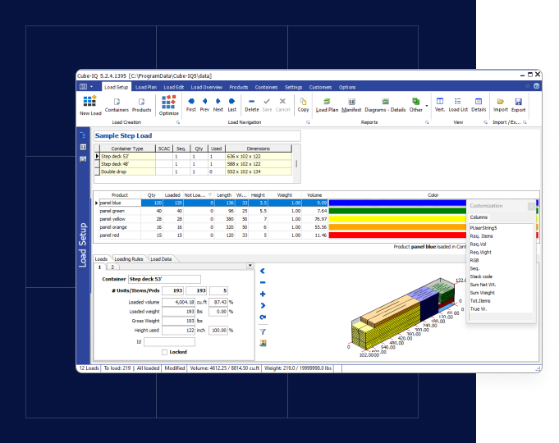Switch to Load Data tab
Viewport: 559px width, 443px height.
pyautogui.click(x=161, y=259)
